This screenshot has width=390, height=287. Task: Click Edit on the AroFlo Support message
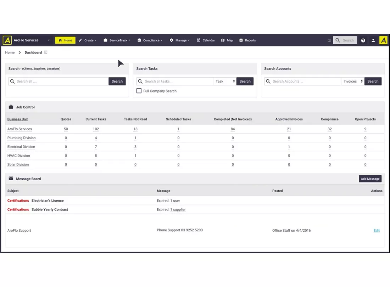377,230
